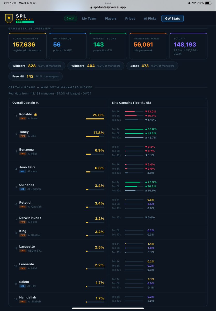Select the Benzema player name
216x311 pixels.
point(26,150)
